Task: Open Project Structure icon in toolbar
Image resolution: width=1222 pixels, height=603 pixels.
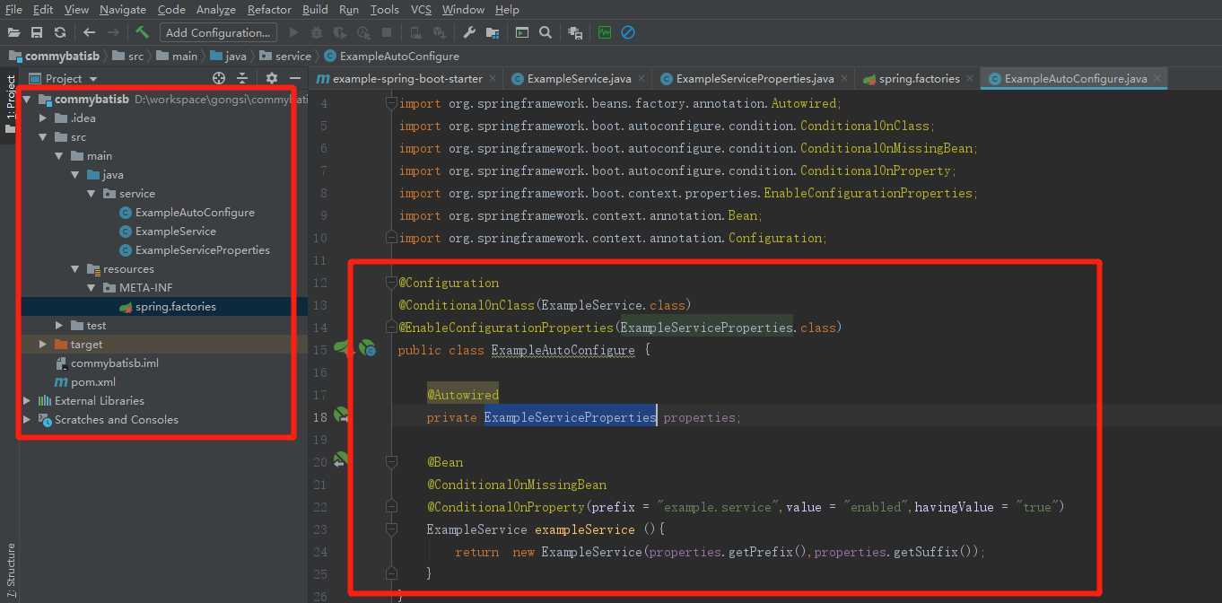Action: pos(493,32)
